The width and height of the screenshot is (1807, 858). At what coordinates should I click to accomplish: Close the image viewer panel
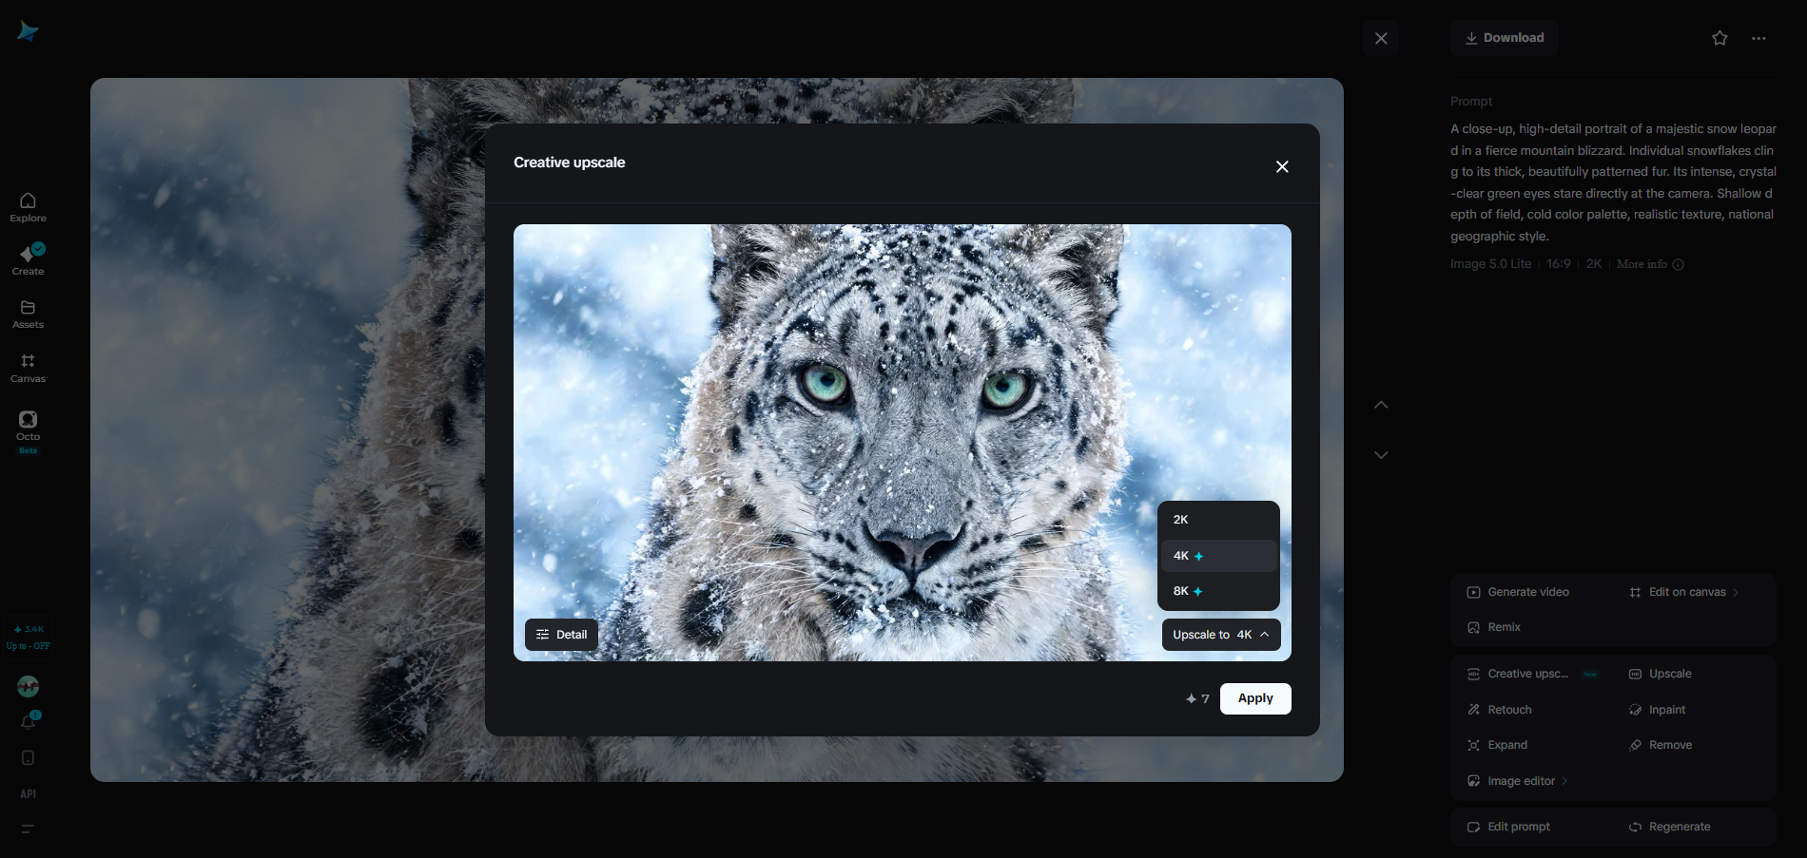[1381, 38]
